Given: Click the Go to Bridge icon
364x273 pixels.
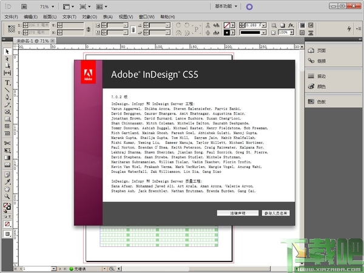Looking at the screenshot, I should (x=24, y=7).
